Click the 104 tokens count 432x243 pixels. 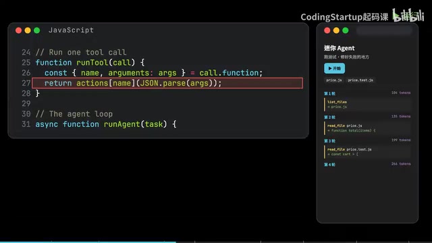[401, 93]
